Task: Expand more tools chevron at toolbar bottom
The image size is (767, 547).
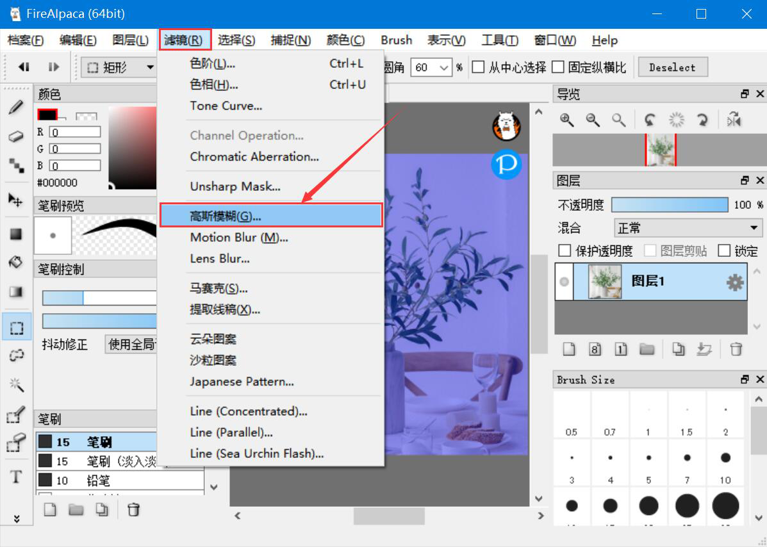Action: pos(17,519)
